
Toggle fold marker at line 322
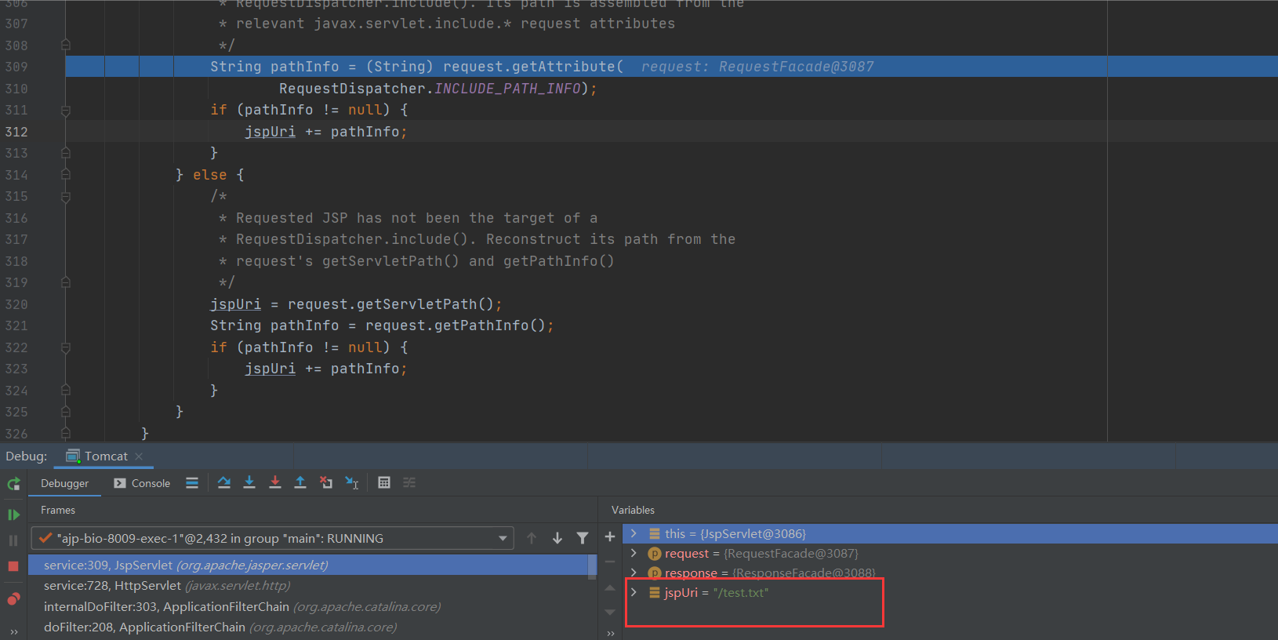coord(66,347)
